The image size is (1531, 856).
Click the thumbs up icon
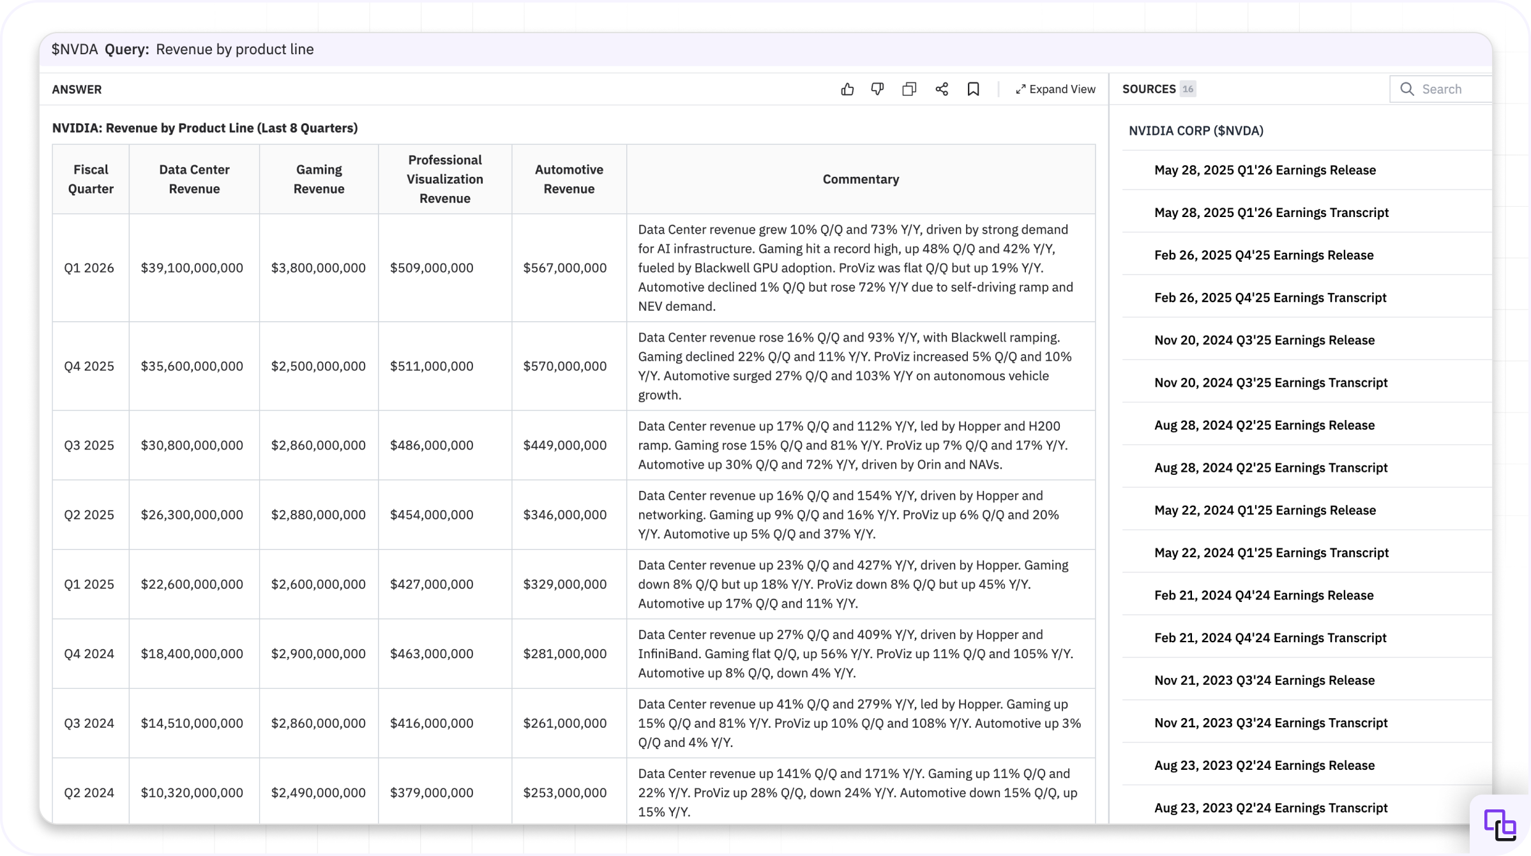[x=847, y=89]
